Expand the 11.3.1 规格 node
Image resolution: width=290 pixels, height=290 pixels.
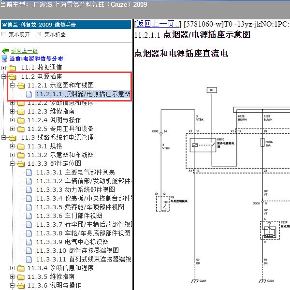click(x=12, y=146)
